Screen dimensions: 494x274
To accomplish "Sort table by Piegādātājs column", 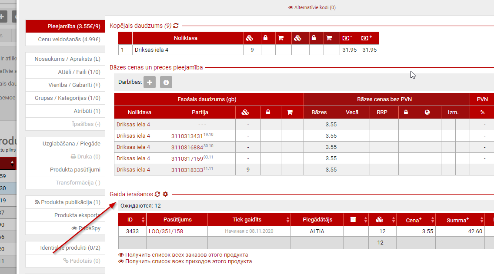I will 317,220.
